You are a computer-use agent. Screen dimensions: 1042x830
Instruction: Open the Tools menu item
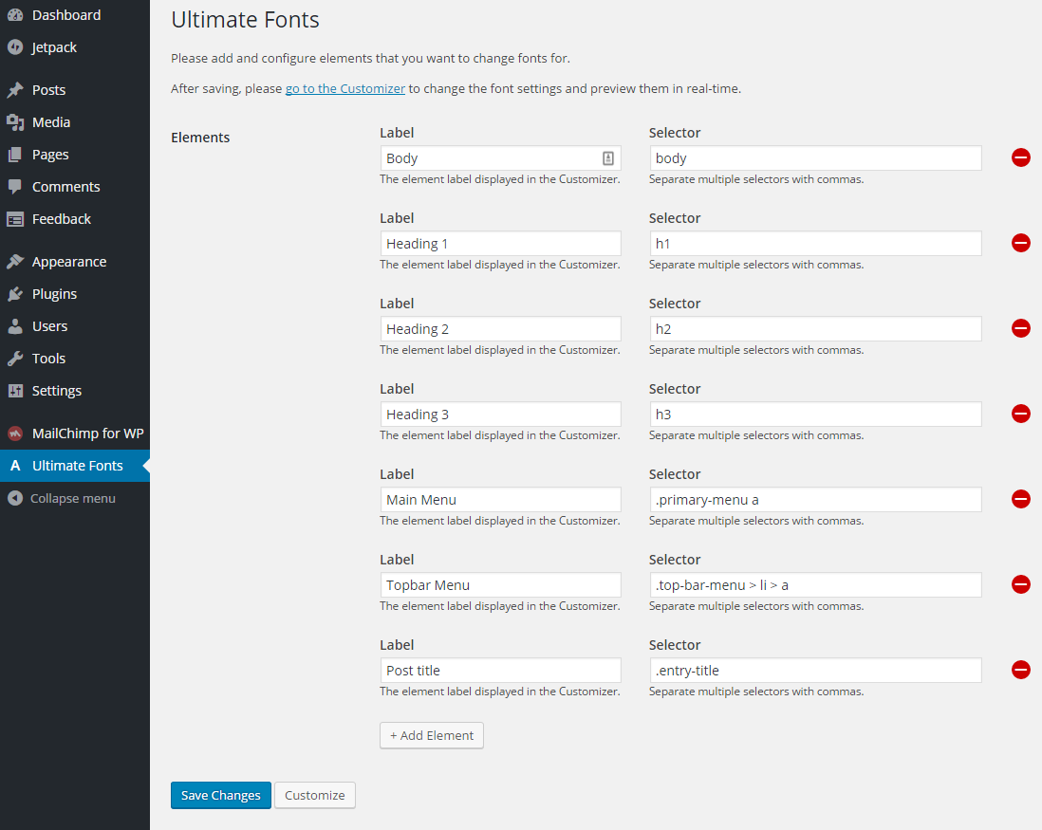pyautogui.click(x=48, y=359)
